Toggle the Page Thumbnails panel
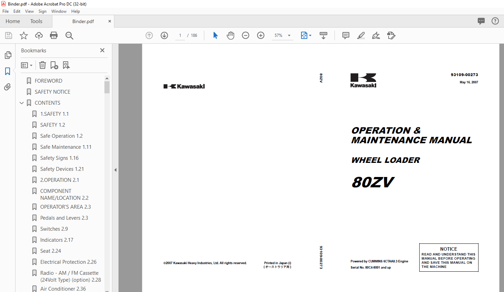This screenshot has width=504, height=292. click(x=8, y=55)
